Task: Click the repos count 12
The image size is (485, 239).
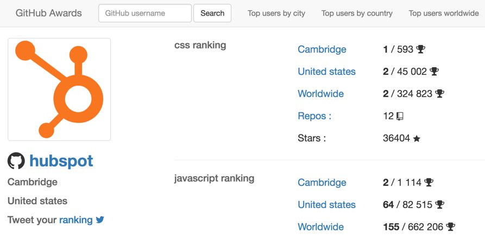Action: pyautogui.click(x=388, y=116)
